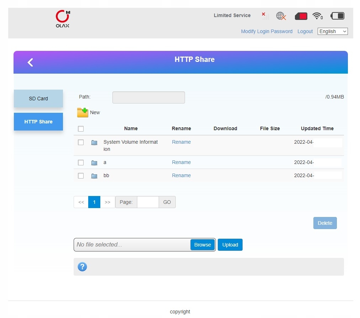Switch to the SD Card tab

tap(38, 99)
